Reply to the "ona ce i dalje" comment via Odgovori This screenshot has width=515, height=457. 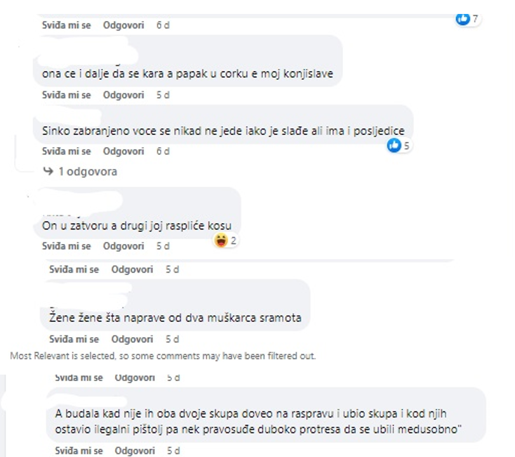point(123,95)
